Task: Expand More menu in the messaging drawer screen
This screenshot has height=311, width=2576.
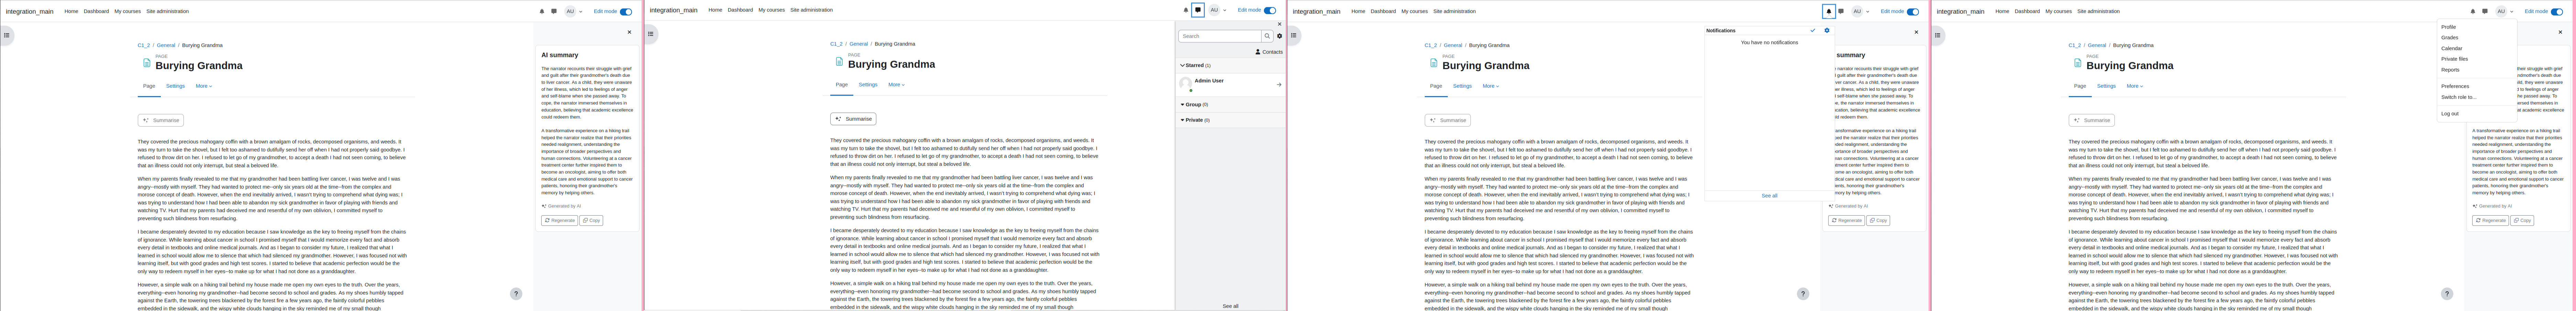Action: 896,85
